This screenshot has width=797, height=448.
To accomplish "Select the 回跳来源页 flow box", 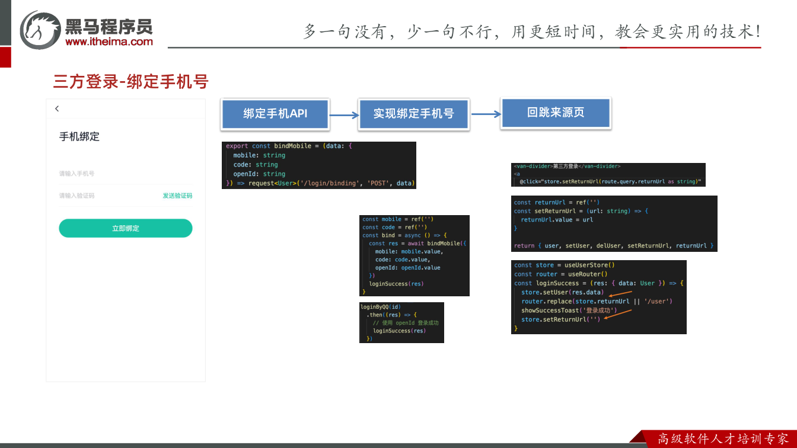I will point(556,113).
